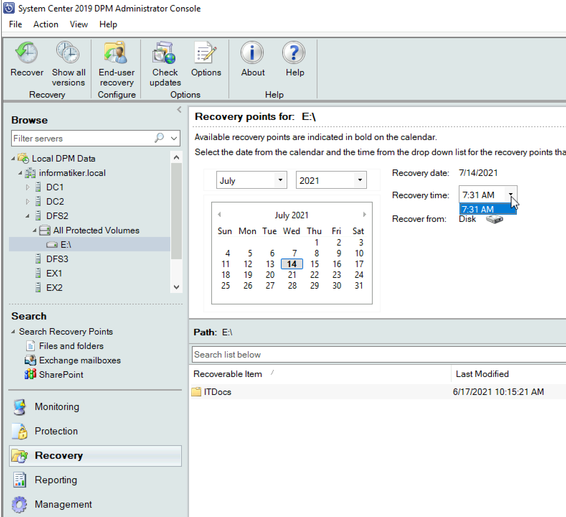Switch to the Protection workspace

(x=56, y=431)
